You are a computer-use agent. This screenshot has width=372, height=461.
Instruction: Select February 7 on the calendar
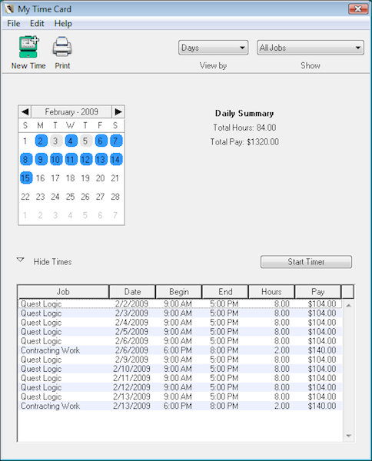(x=115, y=141)
